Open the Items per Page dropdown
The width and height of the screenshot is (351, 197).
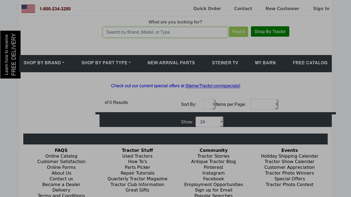264,105
